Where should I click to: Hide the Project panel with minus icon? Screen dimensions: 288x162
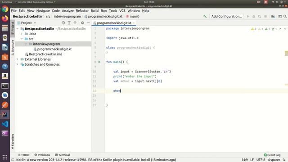point(88,23)
